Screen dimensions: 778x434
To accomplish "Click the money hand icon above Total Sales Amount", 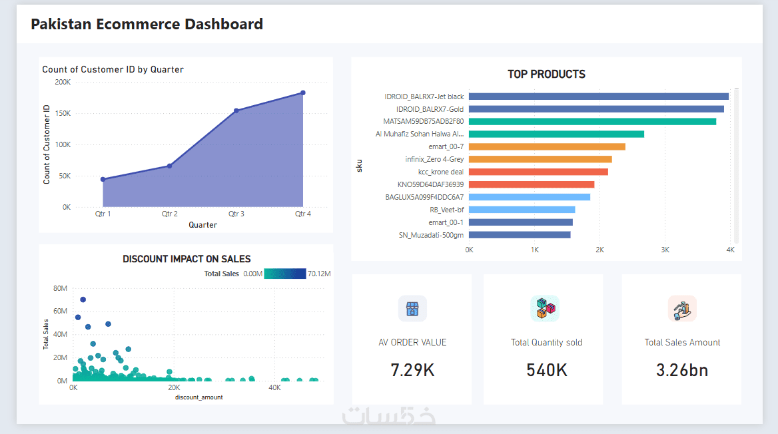I will (681, 309).
